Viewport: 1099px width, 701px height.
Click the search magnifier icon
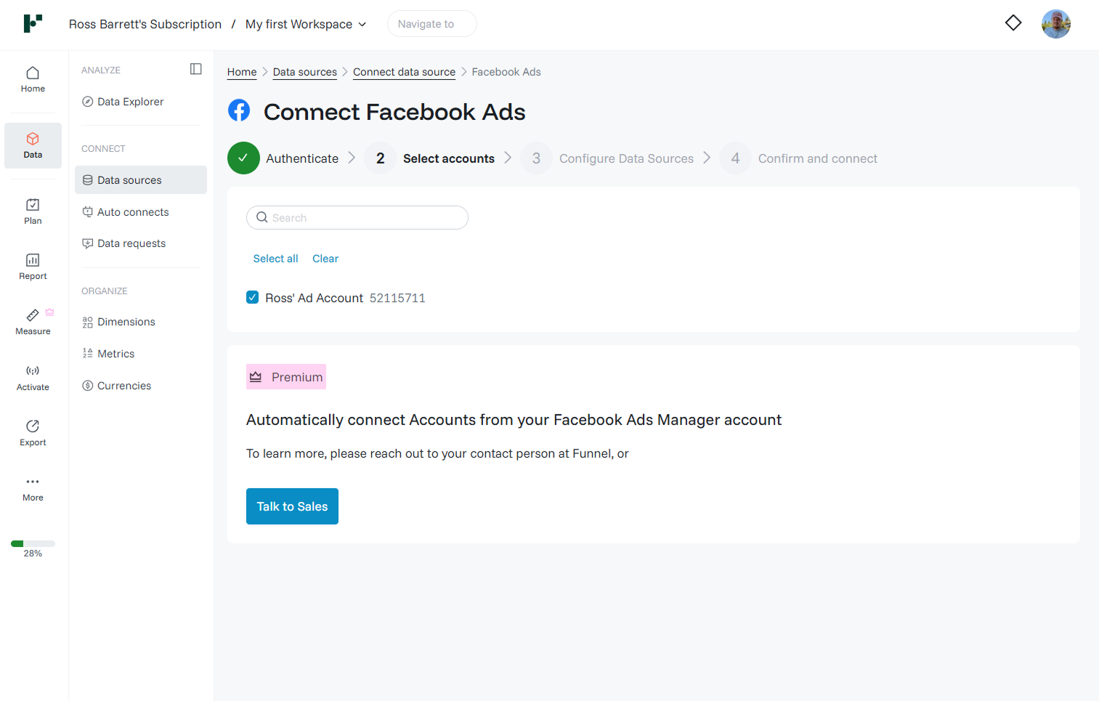(x=262, y=217)
